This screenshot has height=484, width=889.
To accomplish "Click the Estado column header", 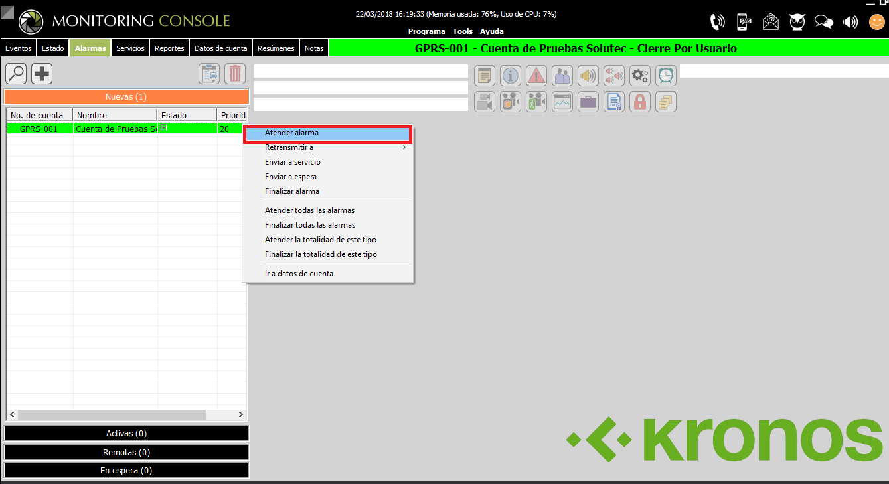I will tap(187, 115).
